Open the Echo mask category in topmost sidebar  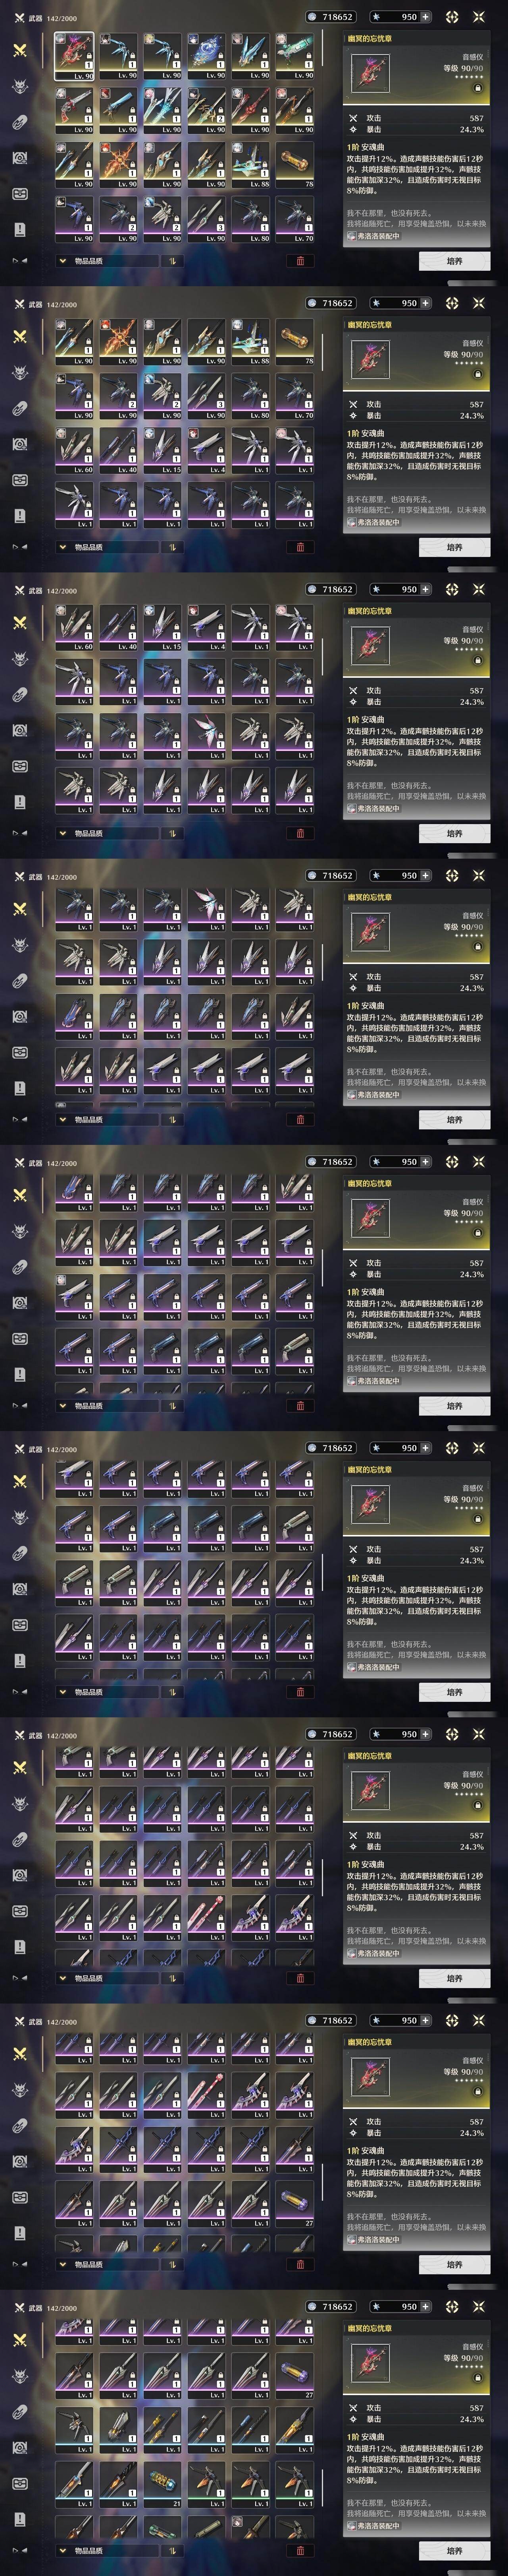point(19,86)
